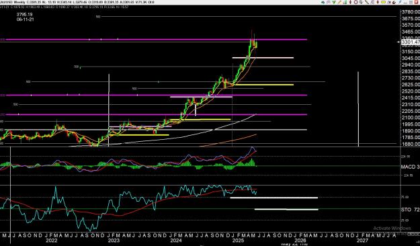Viewport: 420px width, 246px height.
Task: Click the orange vertical arrow toolbar icon
Action: pos(378,2)
